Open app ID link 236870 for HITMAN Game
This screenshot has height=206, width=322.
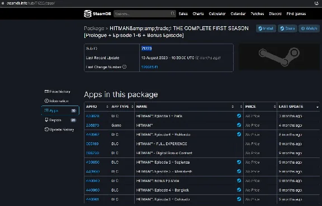93,125
